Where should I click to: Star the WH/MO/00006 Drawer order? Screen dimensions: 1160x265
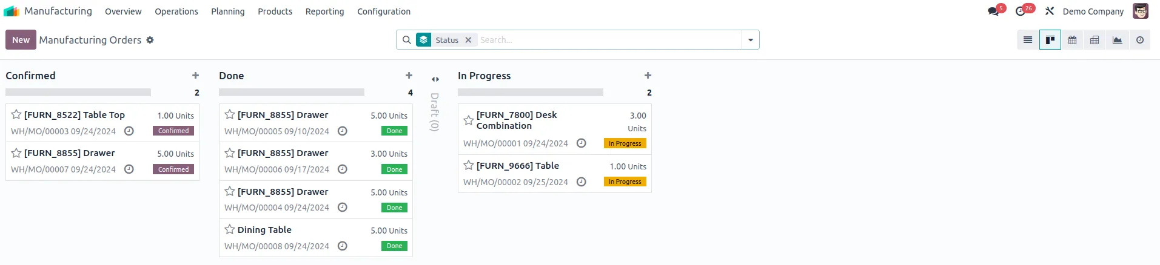pos(230,153)
